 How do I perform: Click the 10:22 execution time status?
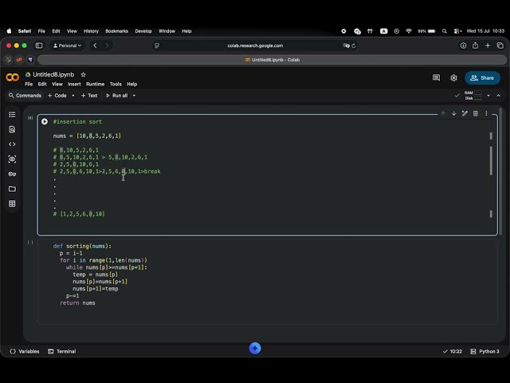453,351
